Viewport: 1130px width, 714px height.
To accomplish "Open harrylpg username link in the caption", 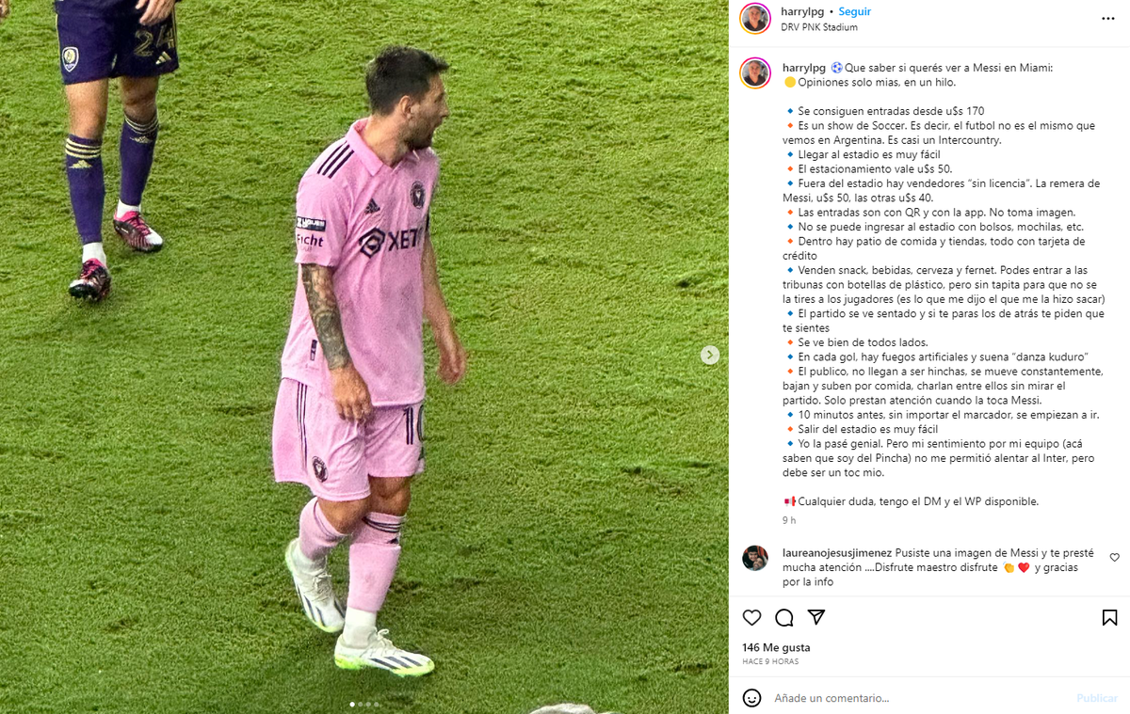I will [x=804, y=68].
